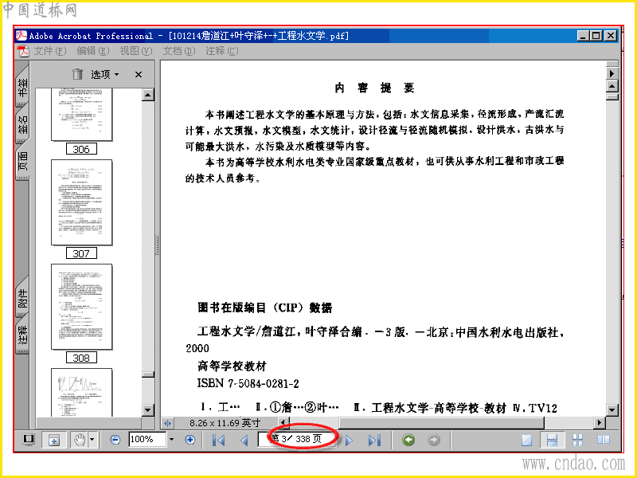The width and height of the screenshot is (637, 478).
Task: Click the thumbnail panel scrollbar down arrow
Action: tap(148, 409)
